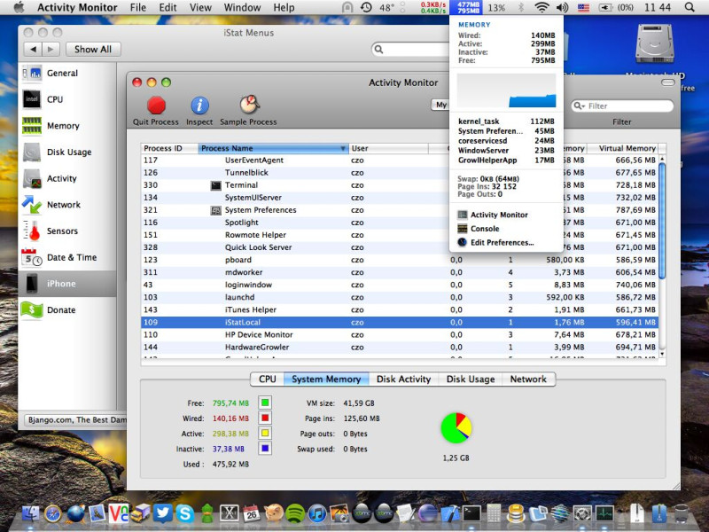Click the red Quit Process stop icon
This screenshot has height=532, width=709.
point(156,106)
